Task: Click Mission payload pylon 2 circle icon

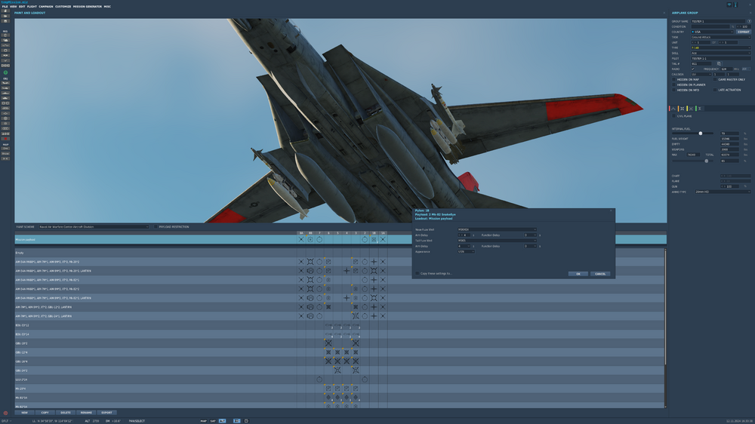Action: [x=365, y=239]
